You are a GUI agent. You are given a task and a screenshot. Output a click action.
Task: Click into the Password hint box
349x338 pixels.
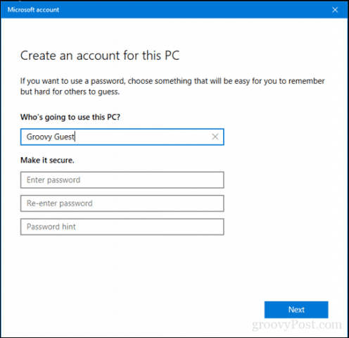click(122, 227)
